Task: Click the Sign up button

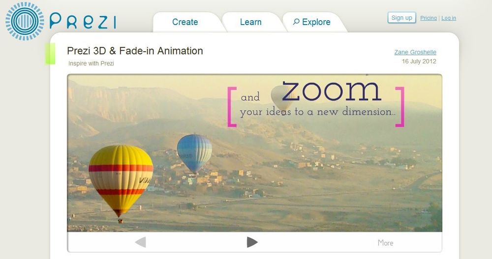Action: tap(401, 18)
